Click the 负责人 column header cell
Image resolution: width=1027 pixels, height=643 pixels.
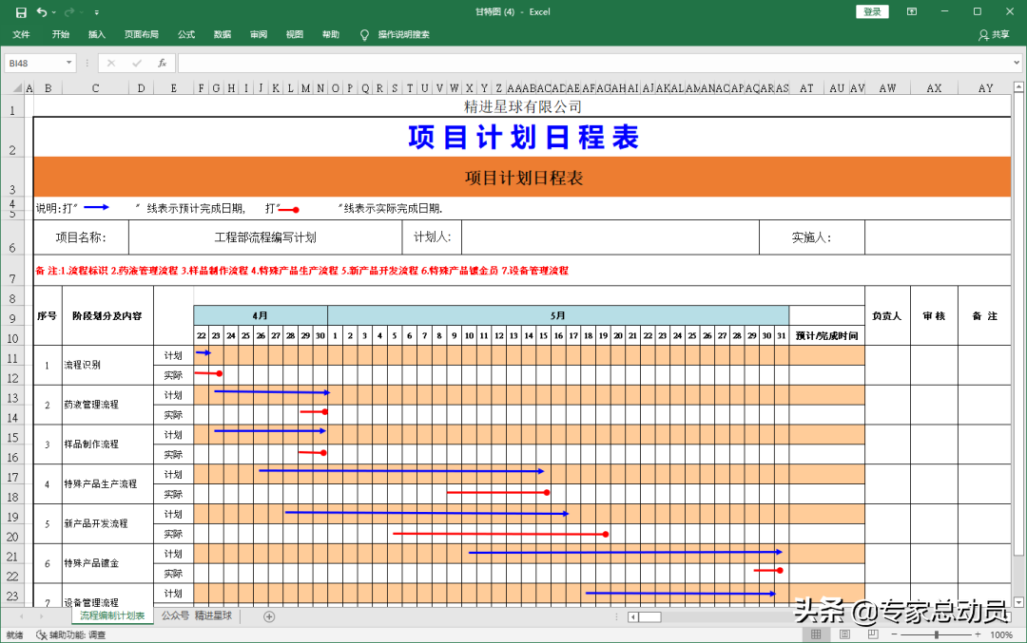click(887, 316)
